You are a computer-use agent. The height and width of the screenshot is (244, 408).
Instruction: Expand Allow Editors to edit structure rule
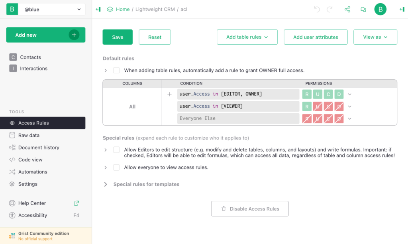click(x=105, y=150)
